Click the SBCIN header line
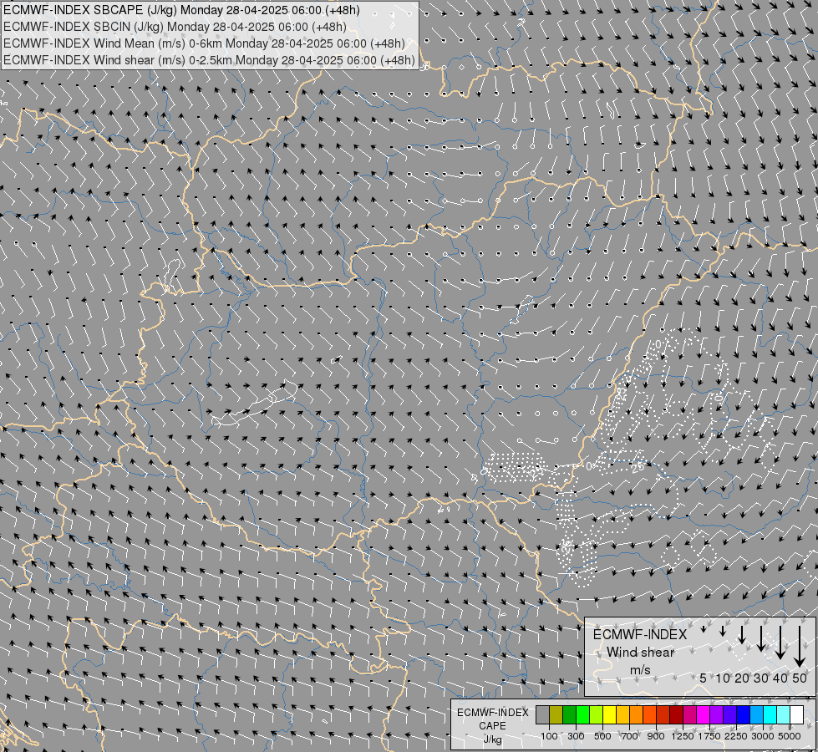This screenshot has width=818, height=752. click(x=175, y=27)
